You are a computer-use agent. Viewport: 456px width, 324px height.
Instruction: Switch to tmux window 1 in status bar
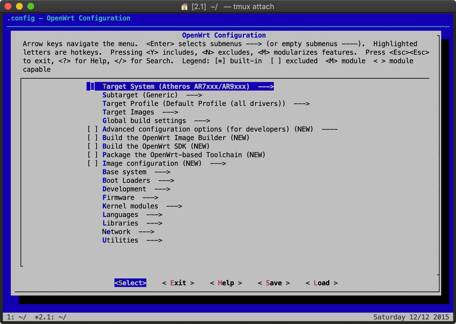coord(17,317)
